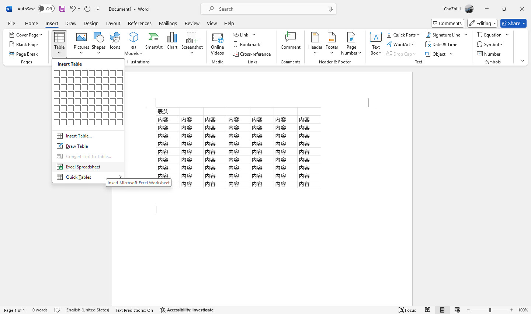Open Insert Table... dialog
531x314 pixels.
tap(88, 136)
